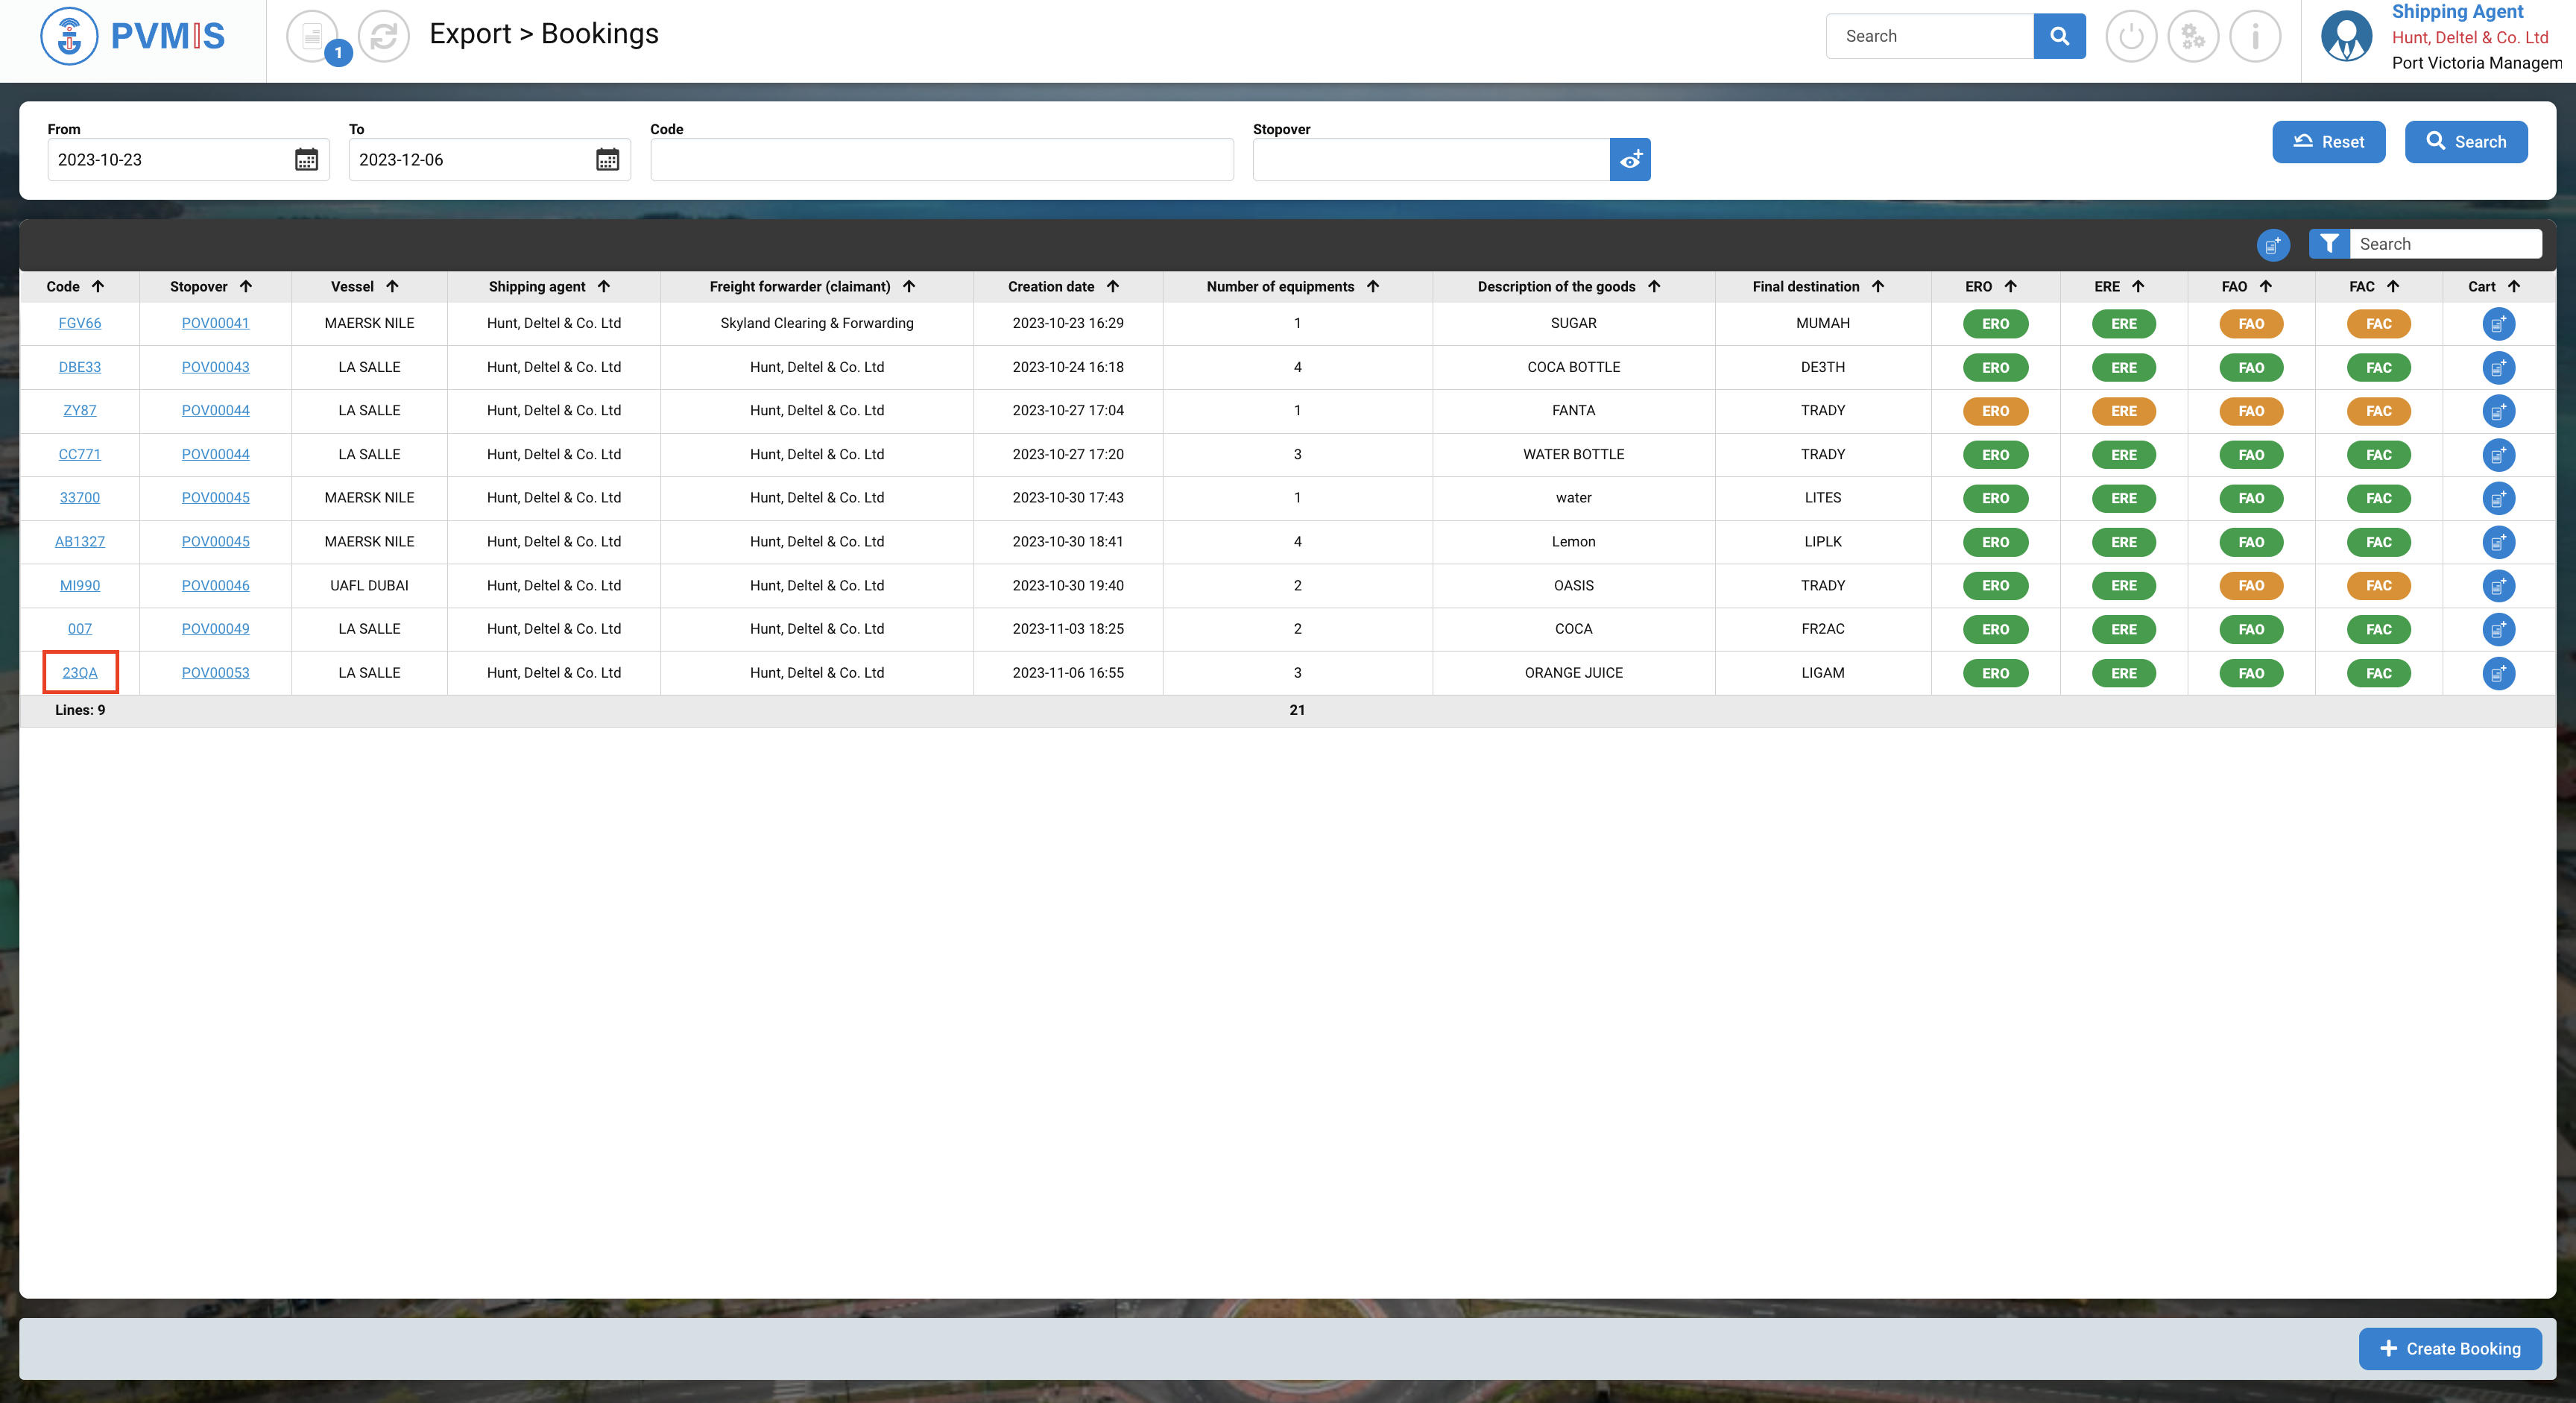This screenshot has height=1403, width=2576.
Task: Click the filter funnel icon
Action: click(2329, 244)
